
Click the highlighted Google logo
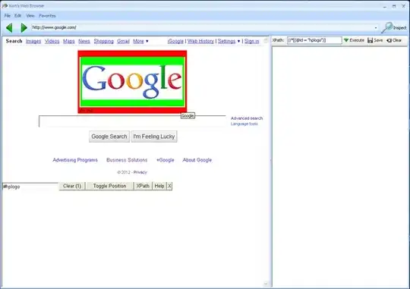(132, 82)
